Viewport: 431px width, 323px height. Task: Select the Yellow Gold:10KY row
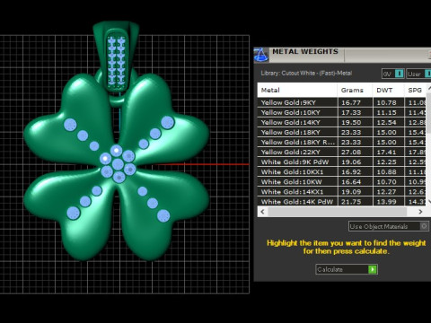[x=342, y=112]
